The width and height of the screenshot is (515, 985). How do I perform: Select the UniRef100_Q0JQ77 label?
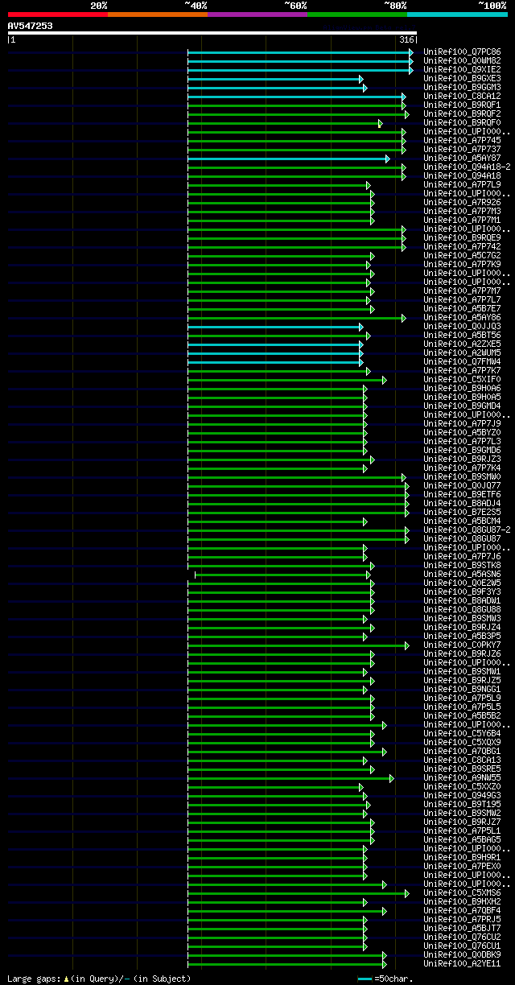[462, 485]
